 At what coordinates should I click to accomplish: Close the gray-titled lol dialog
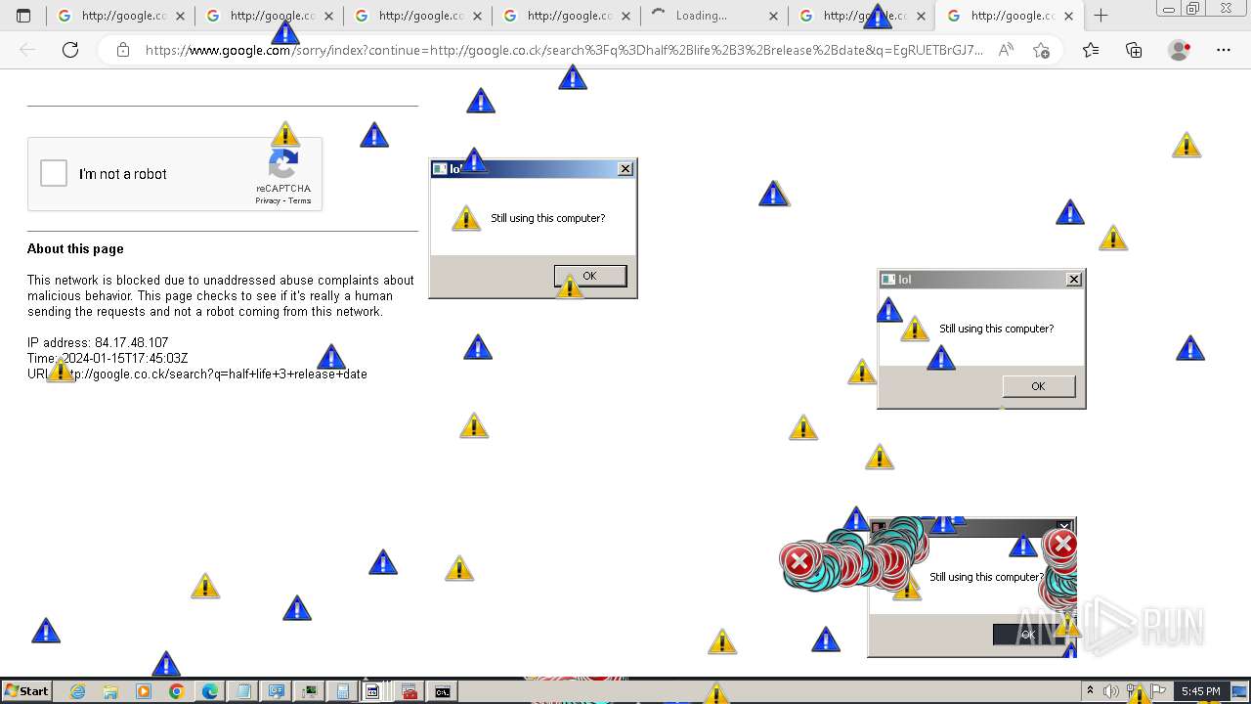(x=1074, y=280)
